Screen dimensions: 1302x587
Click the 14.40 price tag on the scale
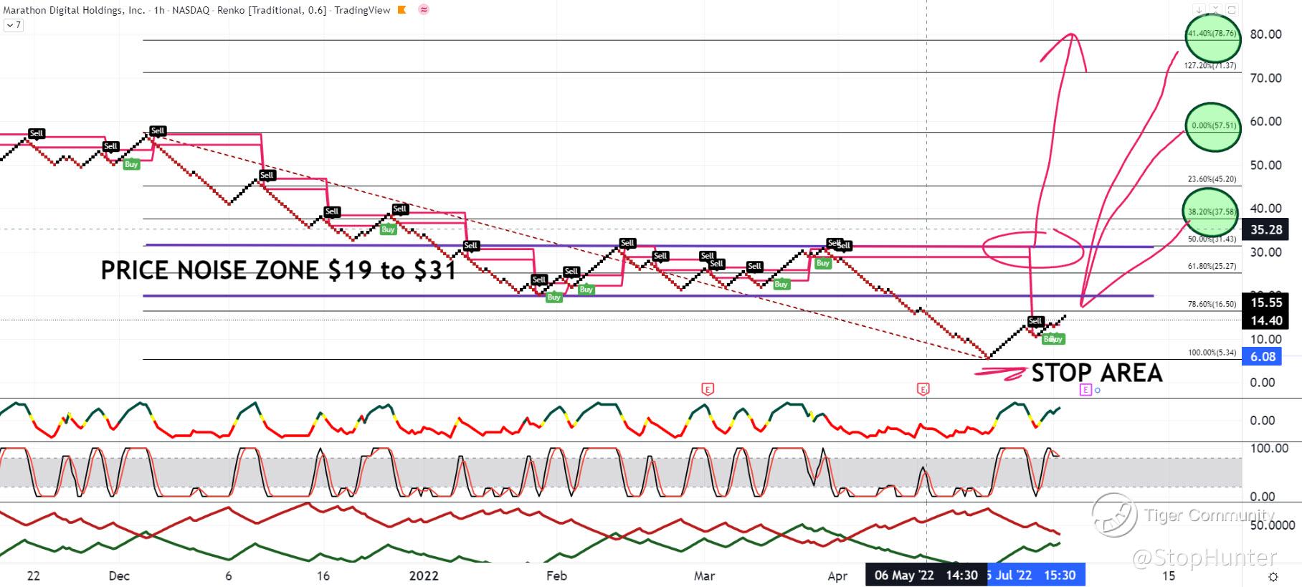pyautogui.click(x=1267, y=320)
